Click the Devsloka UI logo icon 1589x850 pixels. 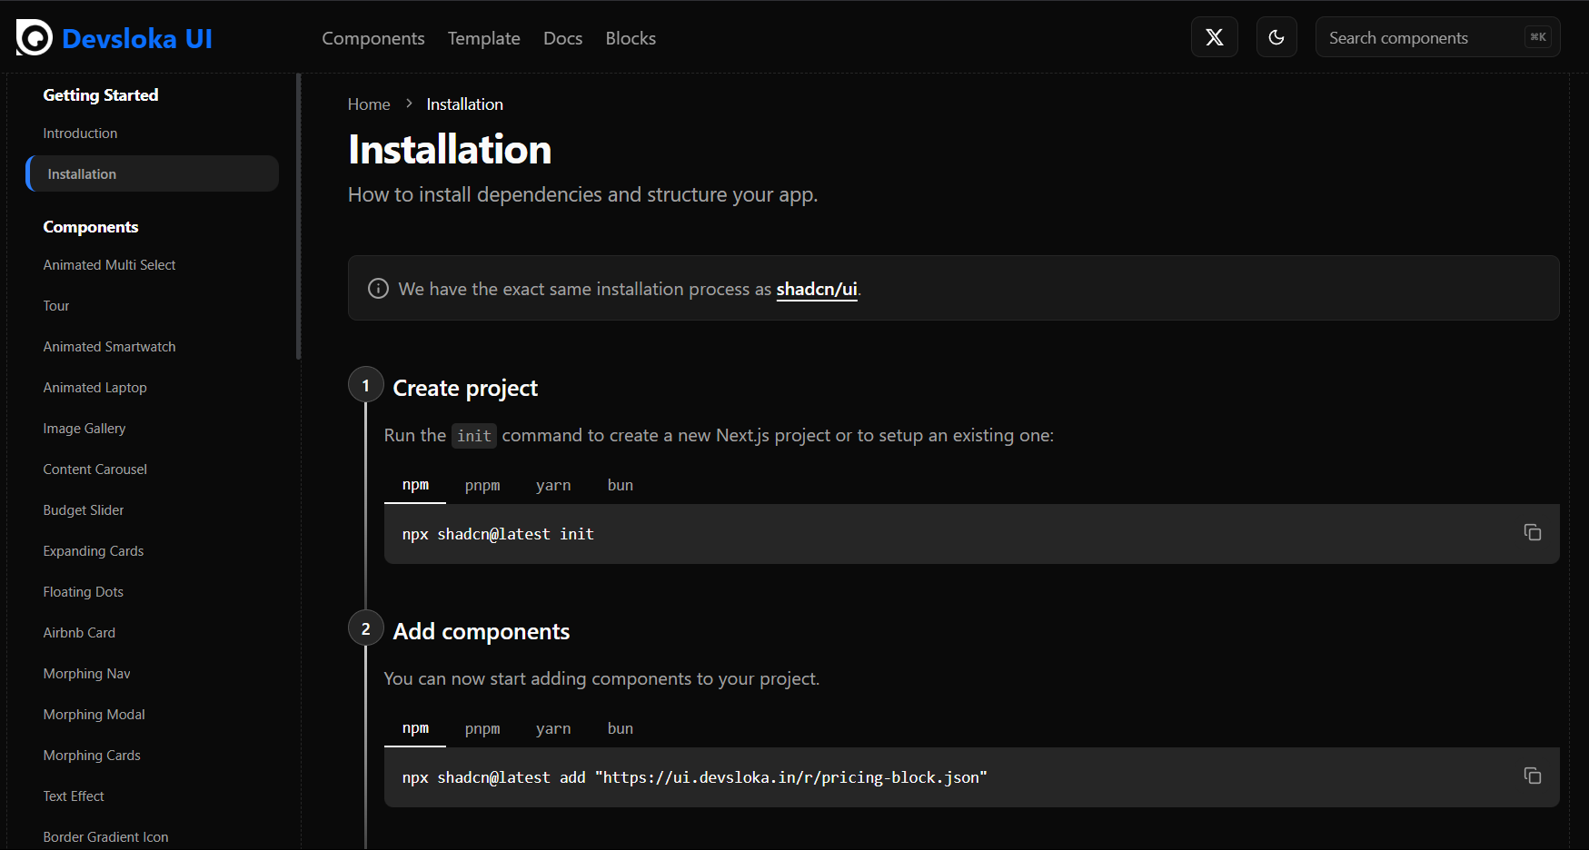click(33, 37)
